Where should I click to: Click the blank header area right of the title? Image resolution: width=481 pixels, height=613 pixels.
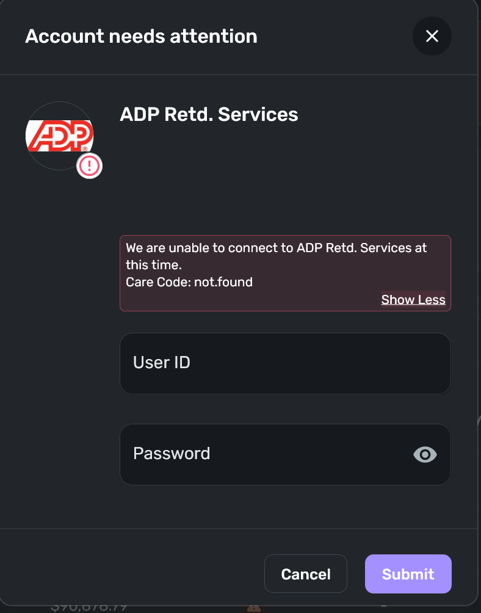[x=336, y=37]
